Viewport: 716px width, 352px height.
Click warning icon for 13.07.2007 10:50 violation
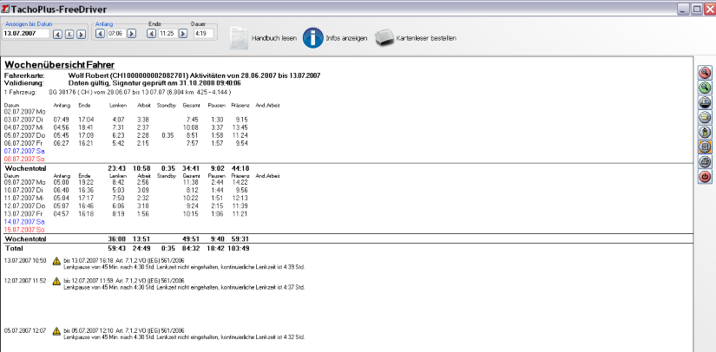point(56,260)
